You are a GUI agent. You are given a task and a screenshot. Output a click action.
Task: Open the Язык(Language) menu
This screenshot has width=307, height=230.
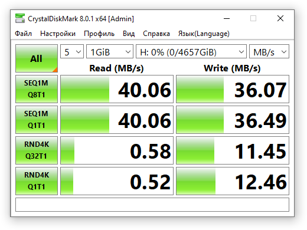[x=204, y=34]
